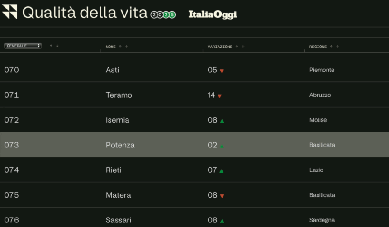Sort ranking ascending with up arrow
Screen dimensions: 389x227
point(51,46)
